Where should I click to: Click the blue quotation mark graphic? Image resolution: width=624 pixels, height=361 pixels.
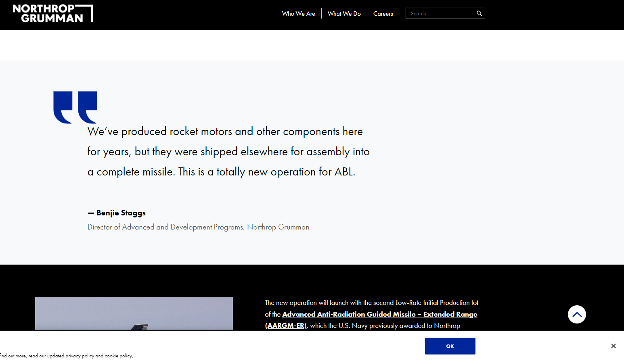(x=75, y=107)
